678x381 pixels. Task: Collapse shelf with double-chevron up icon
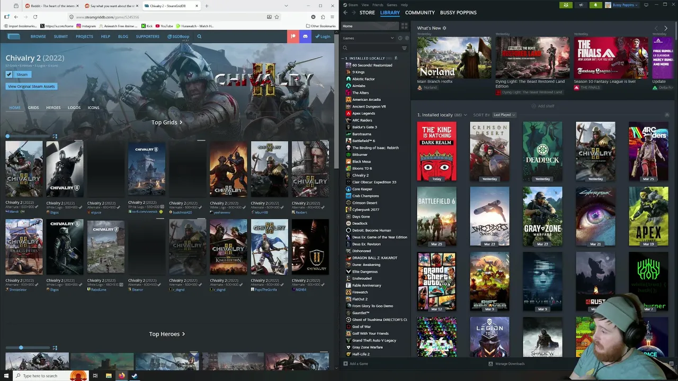[x=667, y=115]
